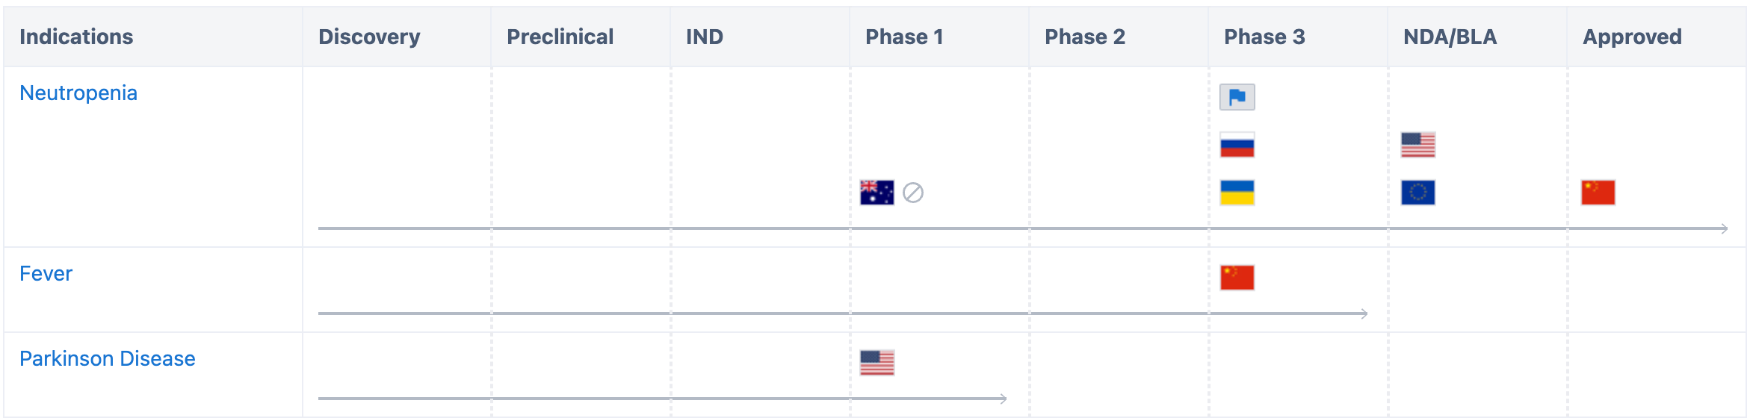Click the Russia flag under Phase 3
Screen dimensions: 1750x418
1237,145
